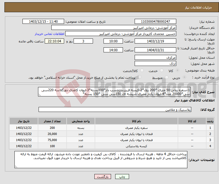219x184 pixels.
Task: Click the جزئیات اطلاعات نیاز page header
Action: click(x=198, y=7)
